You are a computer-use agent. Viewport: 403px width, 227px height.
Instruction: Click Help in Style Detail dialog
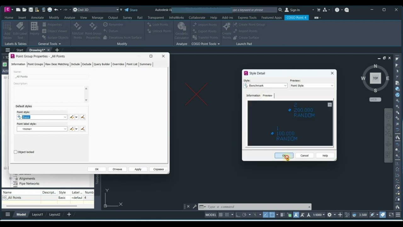[325, 155]
